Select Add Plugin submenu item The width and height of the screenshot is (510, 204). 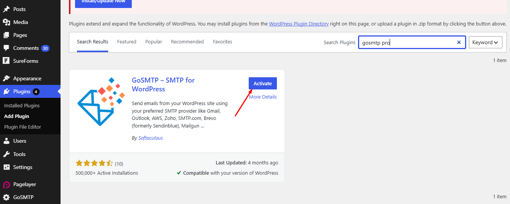(x=17, y=116)
